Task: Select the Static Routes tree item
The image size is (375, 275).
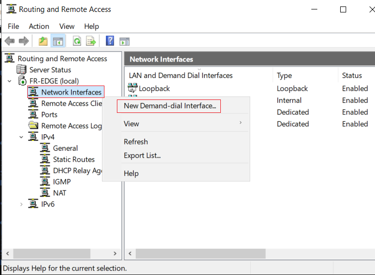Action: pos(74,159)
